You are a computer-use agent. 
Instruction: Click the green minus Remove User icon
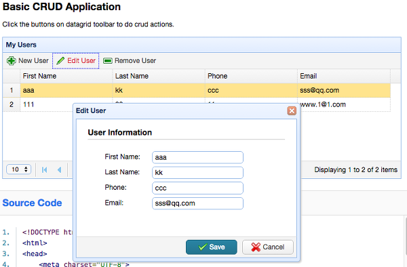click(x=108, y=61)
